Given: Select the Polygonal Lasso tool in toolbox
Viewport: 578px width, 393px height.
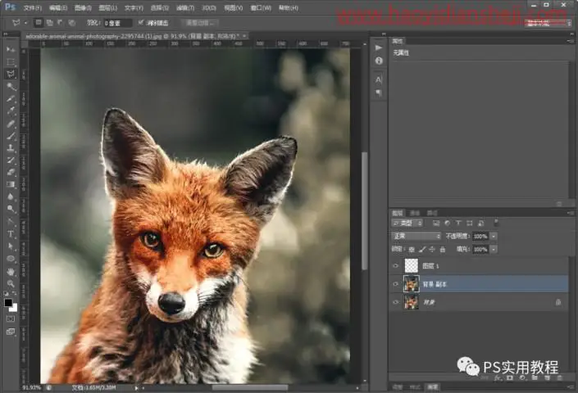Looking at the screenshot, I should [x=11, y=74].
